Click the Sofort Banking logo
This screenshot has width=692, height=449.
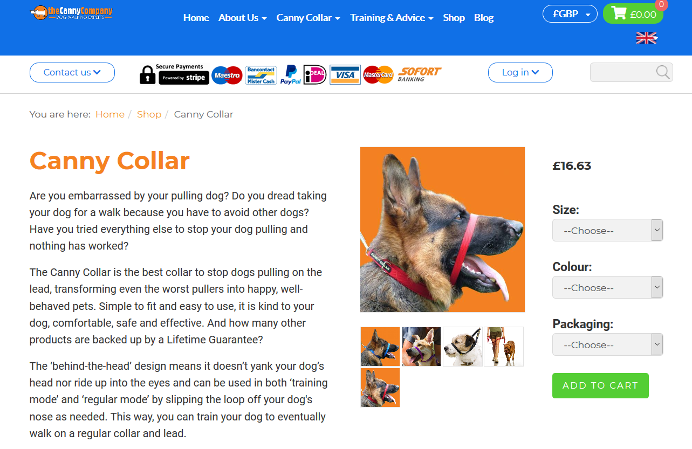(419, 74)
